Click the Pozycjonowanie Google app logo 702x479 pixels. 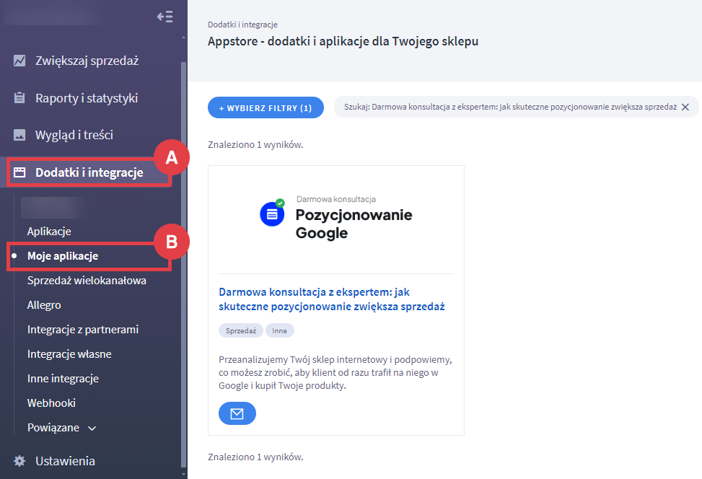click(272, 214)
